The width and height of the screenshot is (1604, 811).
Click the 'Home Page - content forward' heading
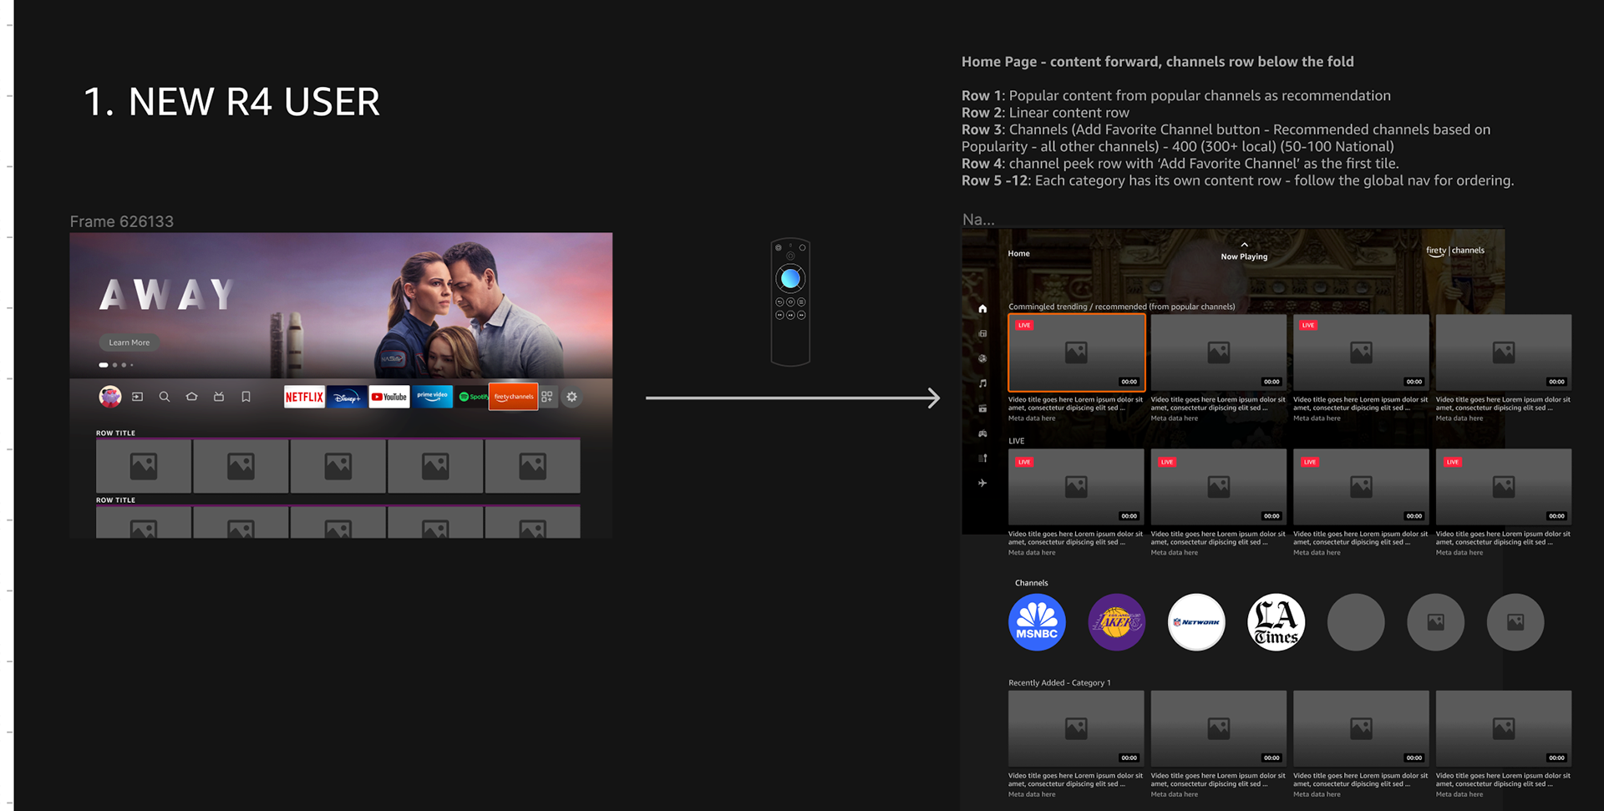[x=1158, y=62]
